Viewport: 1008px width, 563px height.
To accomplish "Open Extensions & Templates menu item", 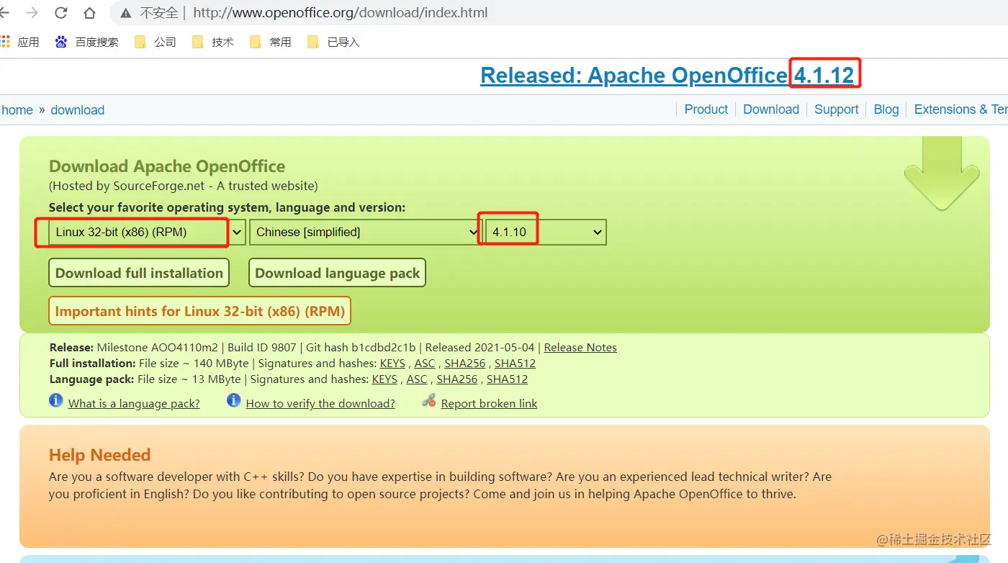I will [960, 109].
